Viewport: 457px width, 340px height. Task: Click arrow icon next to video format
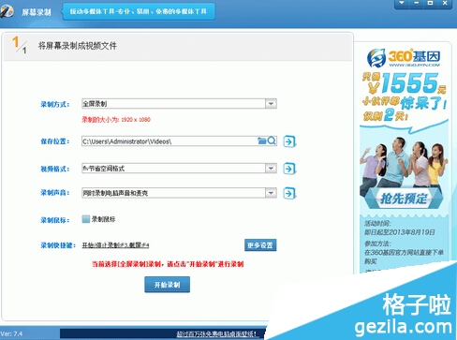pyautogui.click(x=289, y=169)
